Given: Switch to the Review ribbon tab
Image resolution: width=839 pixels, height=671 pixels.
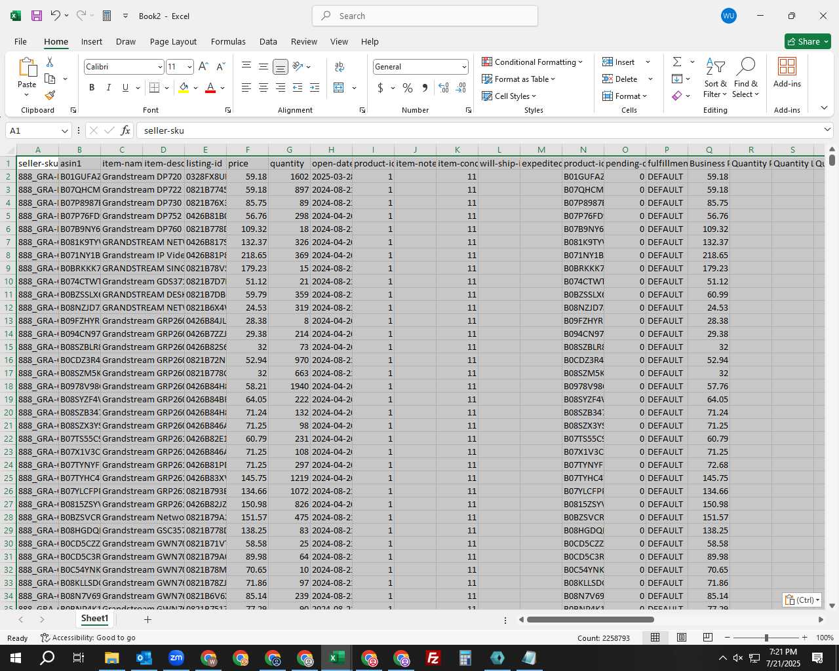Looking at the screenshot, I should point(304,41).
